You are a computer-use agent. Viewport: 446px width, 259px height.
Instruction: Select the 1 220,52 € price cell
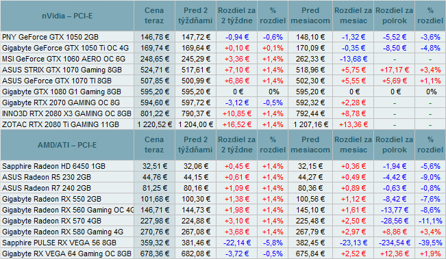click(154, 124)
